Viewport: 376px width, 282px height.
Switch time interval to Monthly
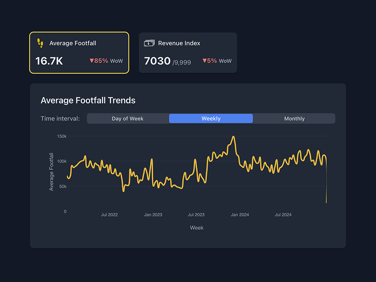tap(294, 119)
